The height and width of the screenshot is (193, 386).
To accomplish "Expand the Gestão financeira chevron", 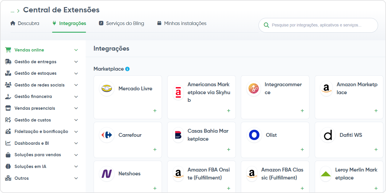I will (x=76, y=96).
